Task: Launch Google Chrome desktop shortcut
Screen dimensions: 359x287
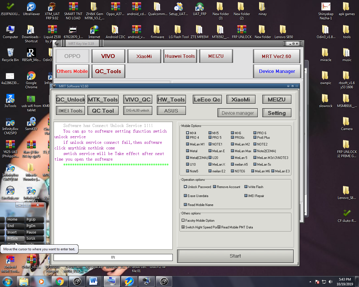Action: (31, 80)
